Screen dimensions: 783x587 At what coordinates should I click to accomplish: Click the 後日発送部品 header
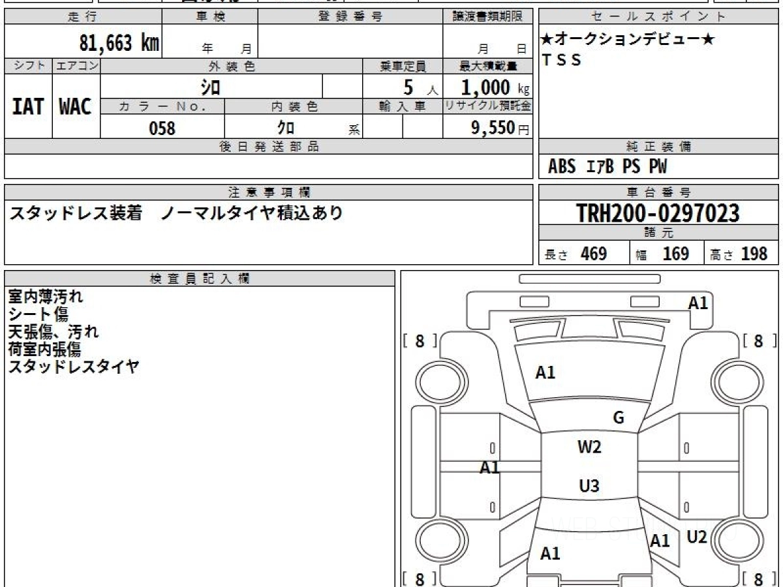(268, 147)
